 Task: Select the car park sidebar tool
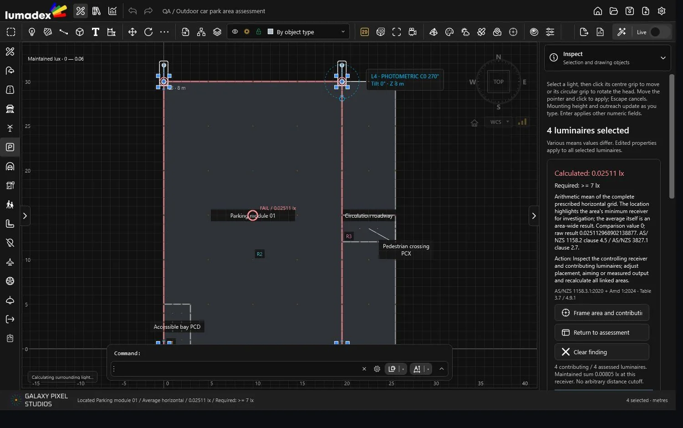[10, 147]
